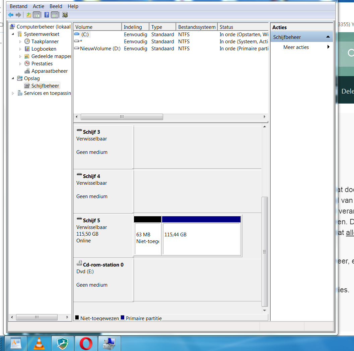Select the NieuwVolume (D:) volume row
The width and height of the screenshot is (354, 351).
tap(171, 49)
